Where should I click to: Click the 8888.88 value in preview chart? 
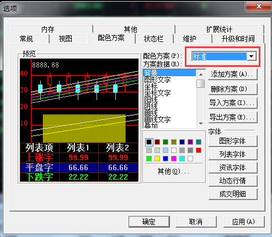[x=45, y=65]
